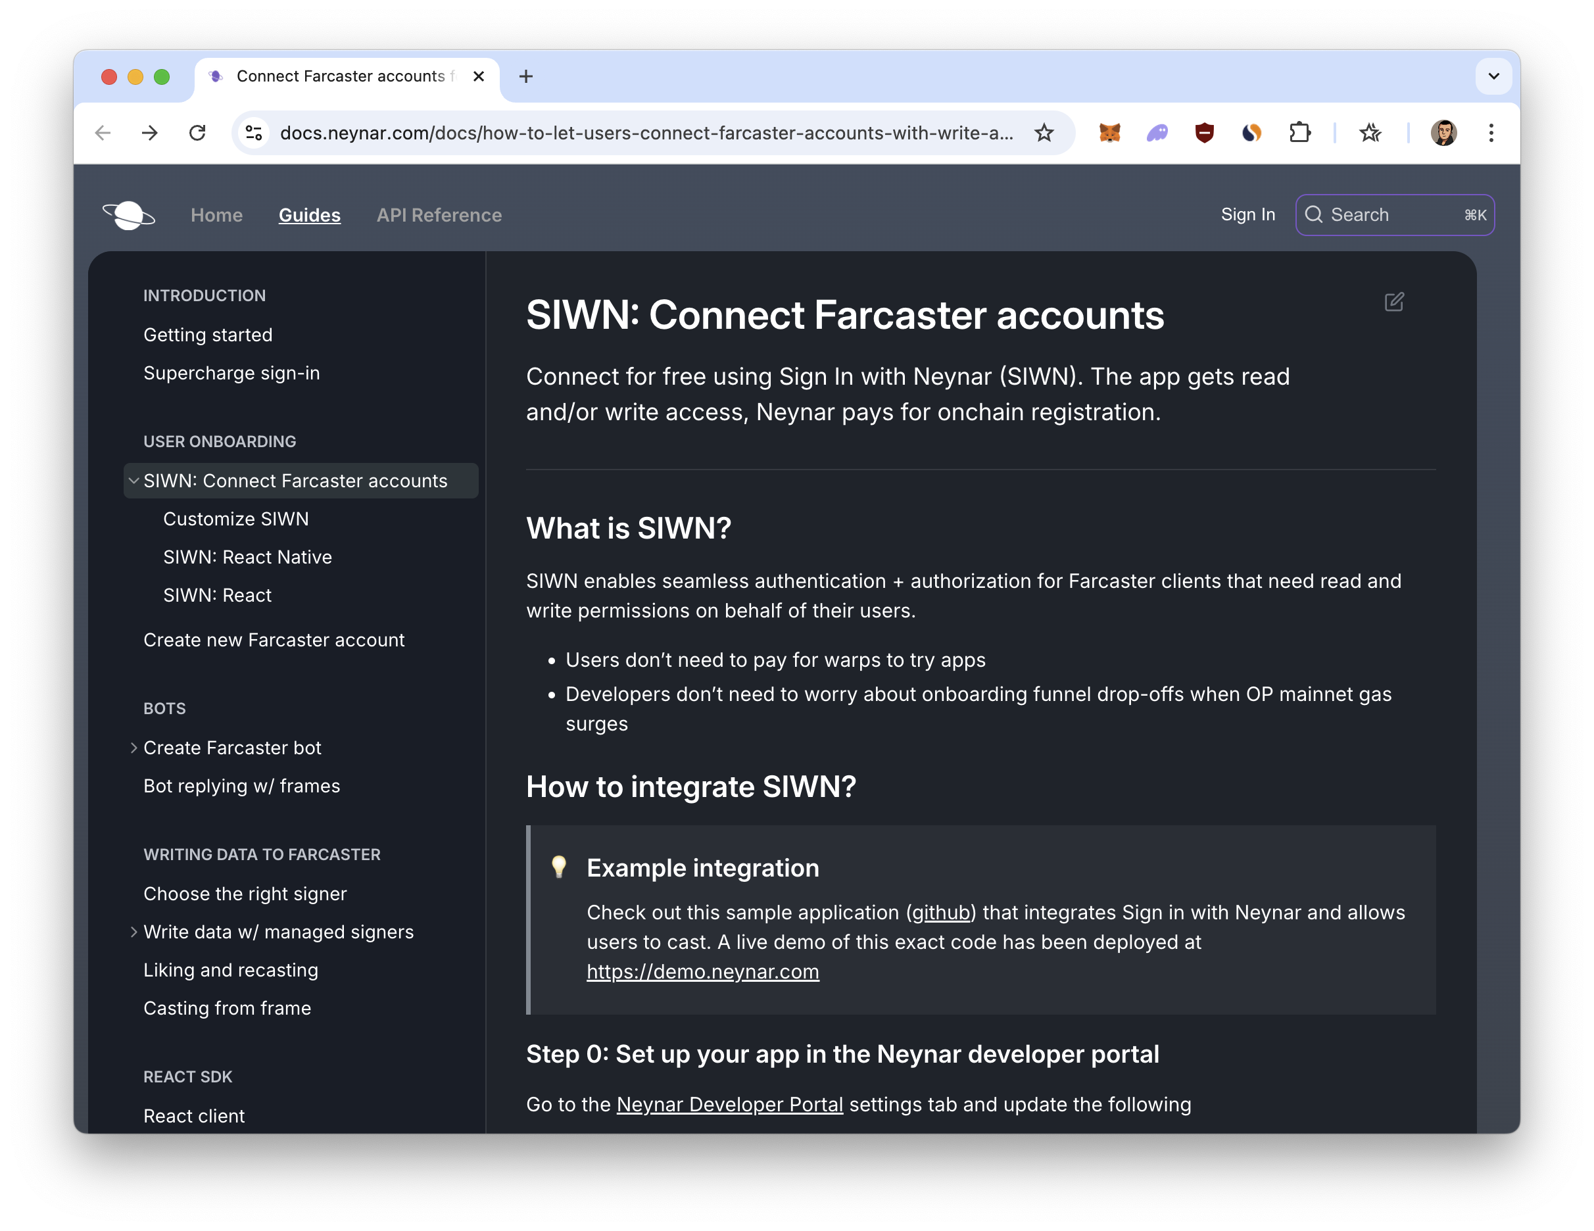The image size is (1594, 1231).
Task: Expand the Create Farcaster bot item
Action: click(x=133, y=748)
